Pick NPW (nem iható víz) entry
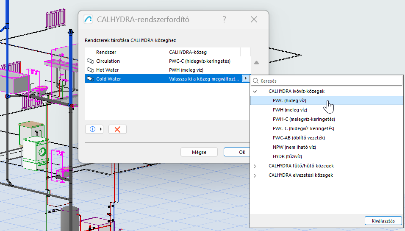Image resolution: width=405 pixels, height=231 pixels. pos(294,147)
